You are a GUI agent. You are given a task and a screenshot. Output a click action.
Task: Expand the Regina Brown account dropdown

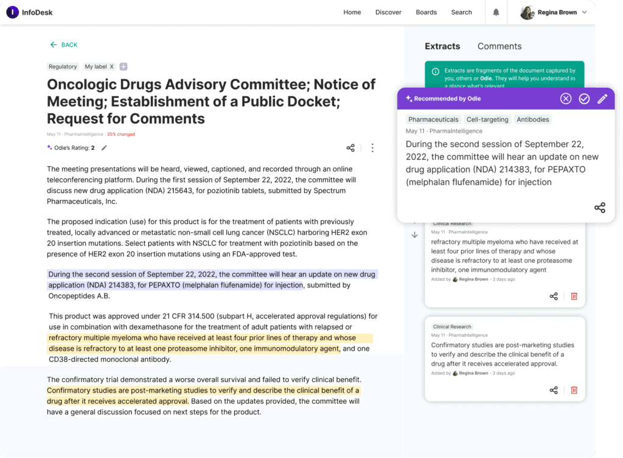[x=585, y=12]
